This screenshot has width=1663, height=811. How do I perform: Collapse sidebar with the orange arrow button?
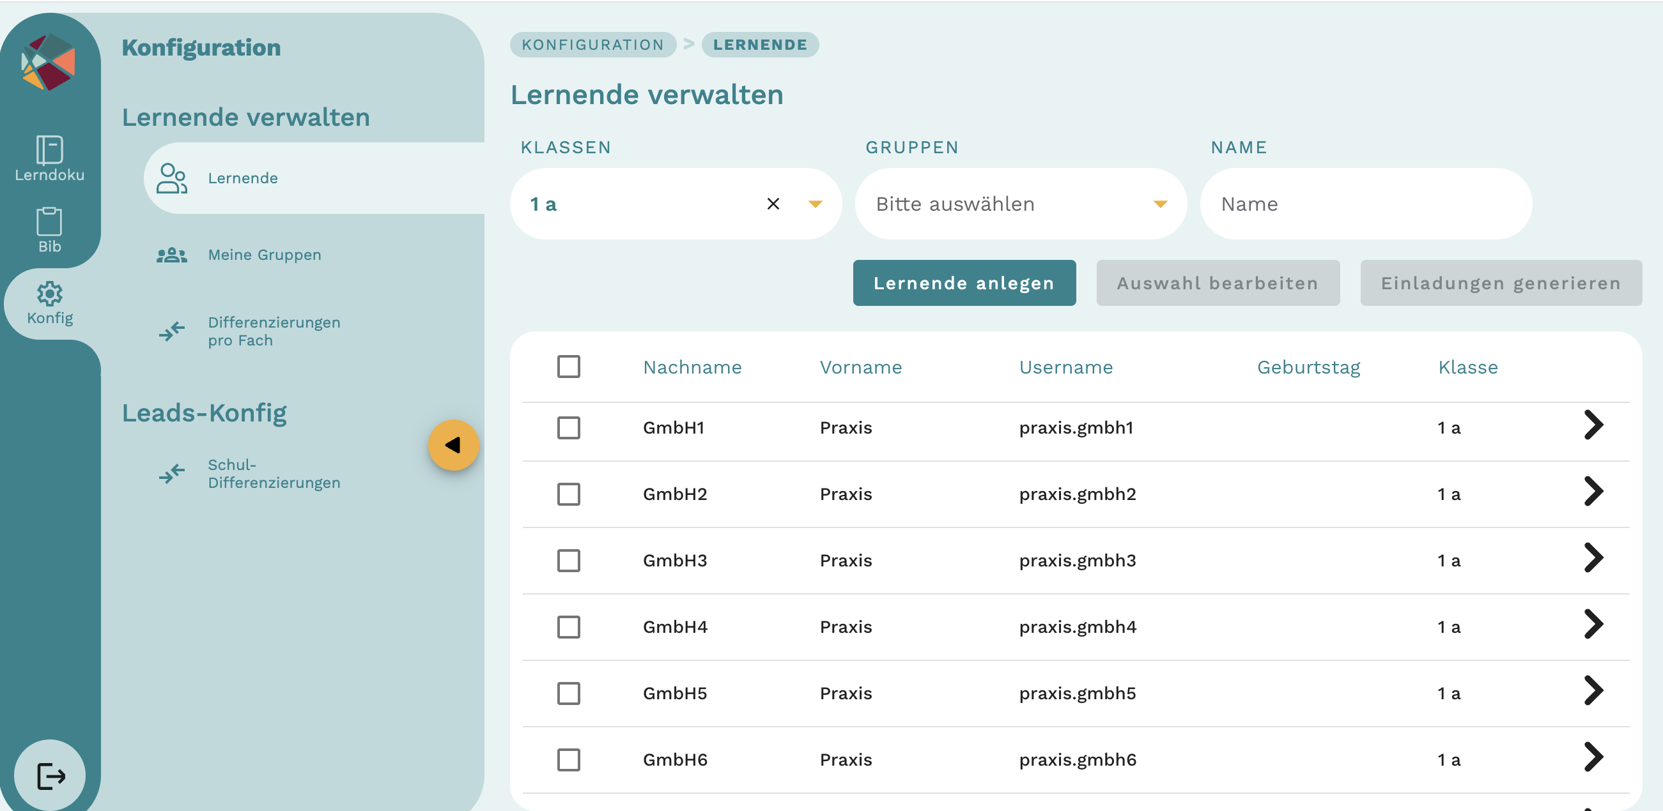point(453,445)
